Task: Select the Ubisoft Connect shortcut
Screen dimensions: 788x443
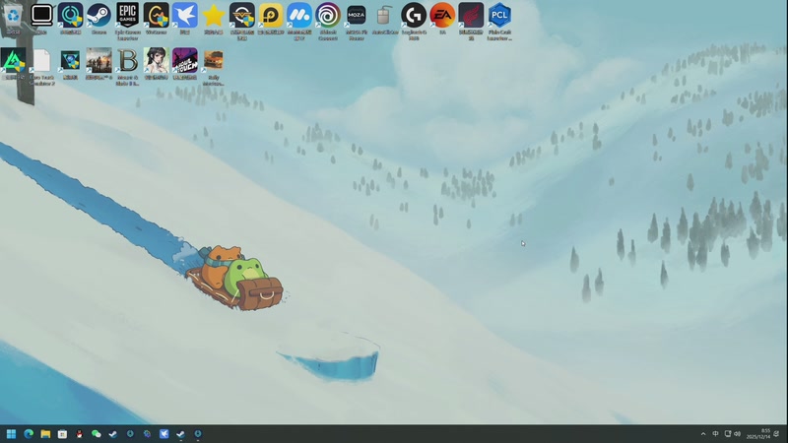Action: [328, 21]
